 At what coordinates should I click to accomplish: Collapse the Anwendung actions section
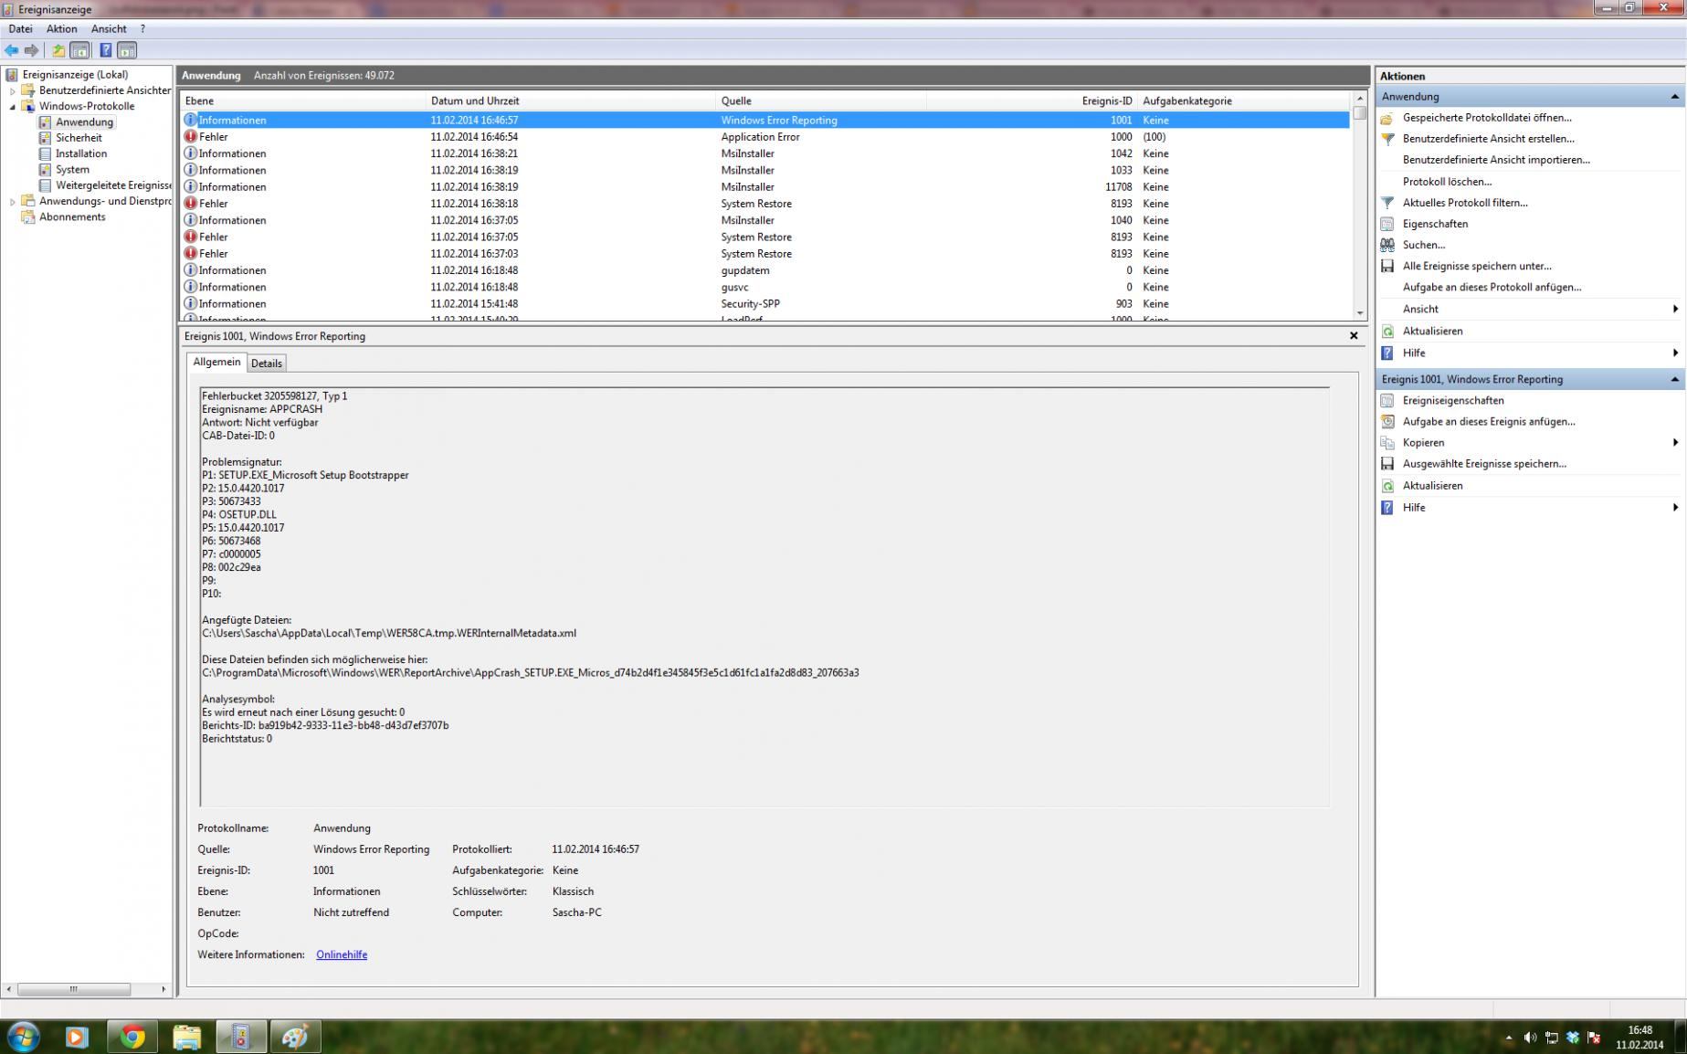click(1674, 97)
